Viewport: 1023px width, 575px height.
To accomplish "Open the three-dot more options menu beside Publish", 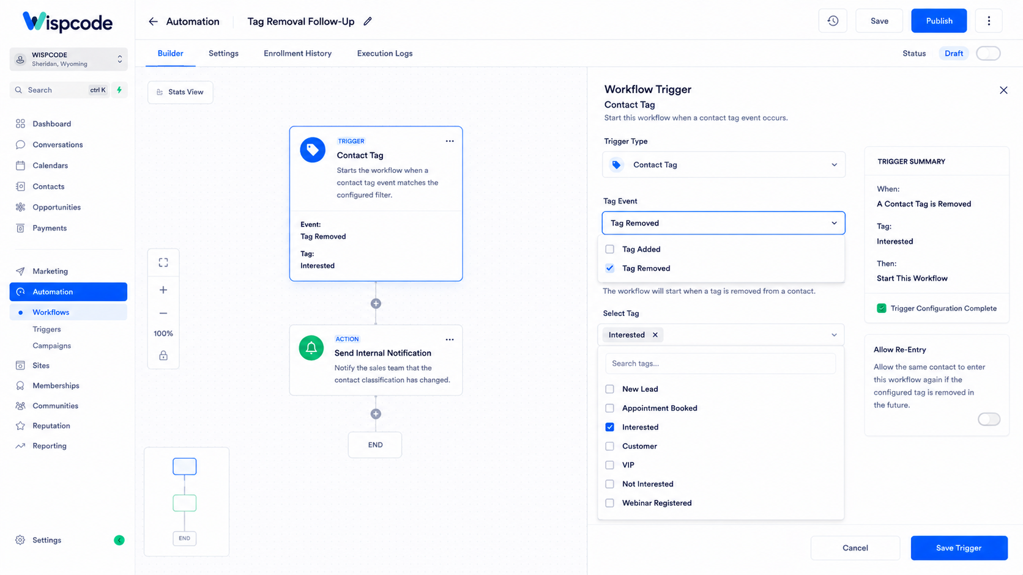I will coord(989,21).
